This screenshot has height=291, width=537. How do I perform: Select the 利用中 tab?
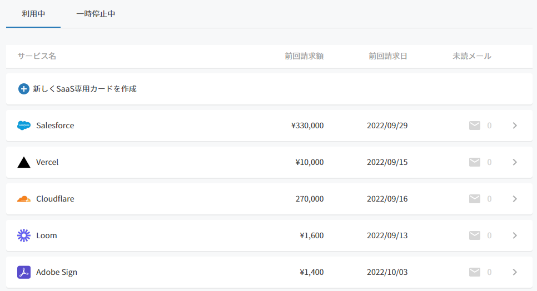(33, 14)
